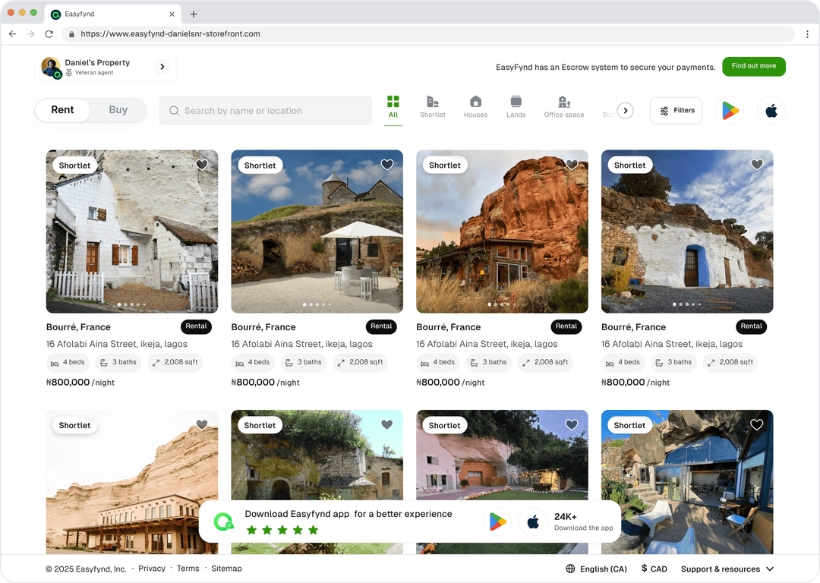The width and height of the screenshot is (820, 583).
Task: Click the globe icon for English (CA)
Action: pos(570,569)
